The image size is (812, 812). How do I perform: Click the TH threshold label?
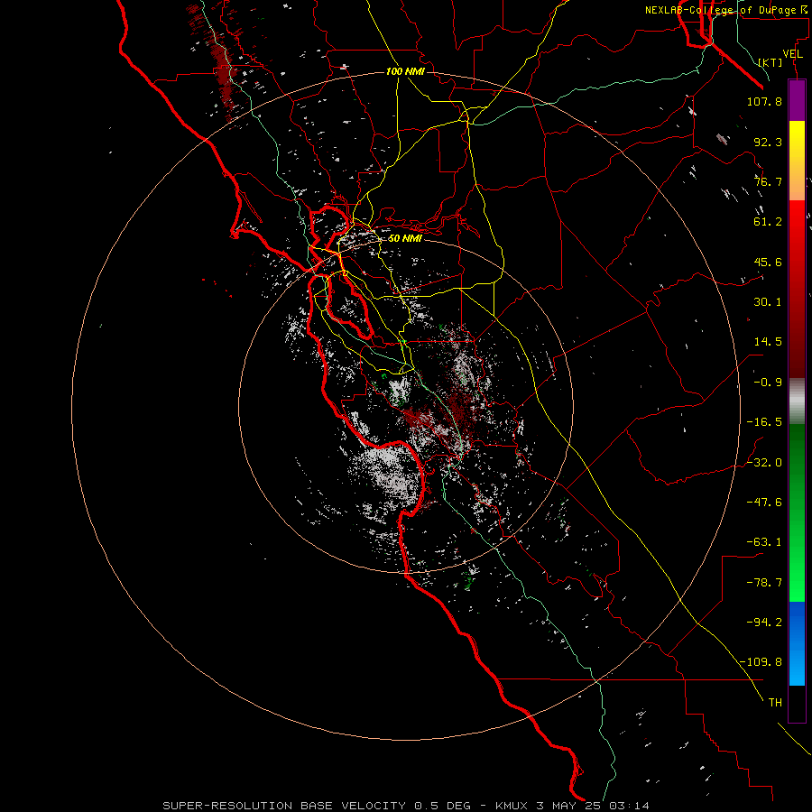click(x=775, y=703)
